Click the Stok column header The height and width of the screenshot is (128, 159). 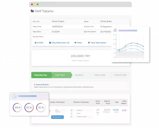tap(117, 102)
